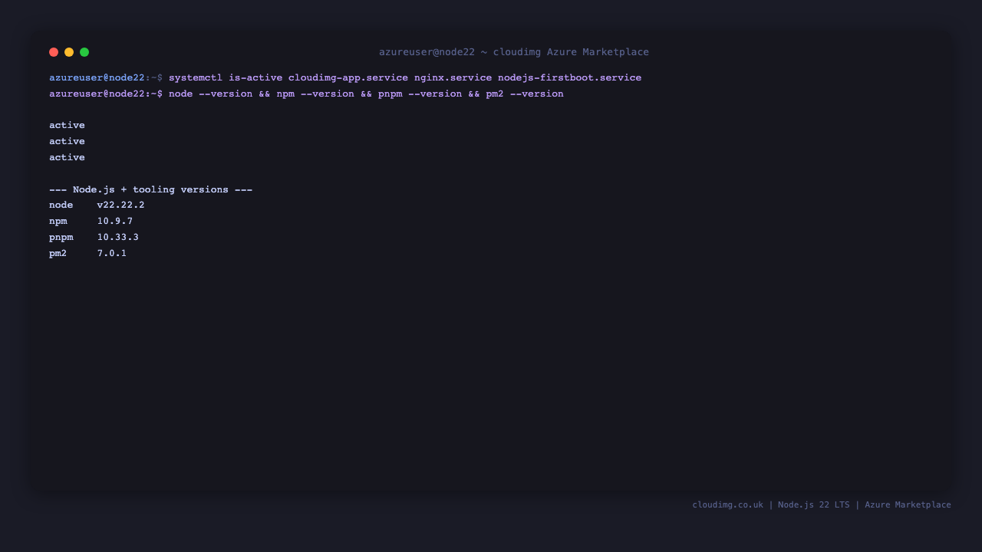Click the pnpm version '10.33.3'
982x552 pixels.
coord(118,237)
